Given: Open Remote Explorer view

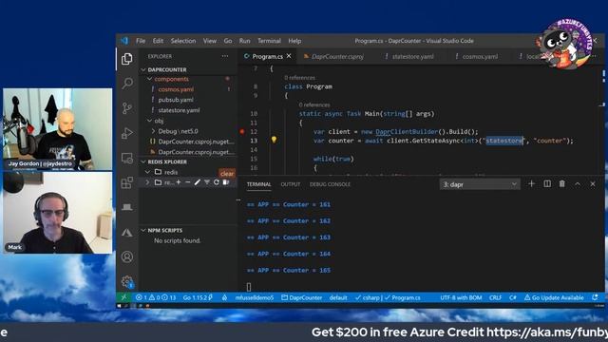Looking at the screenshot, I should point(126,158).
